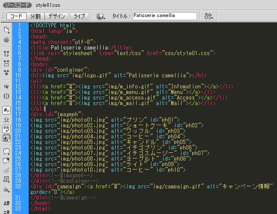
Task: Click the Collapse Full Tag icon
Action: point(6,53)
